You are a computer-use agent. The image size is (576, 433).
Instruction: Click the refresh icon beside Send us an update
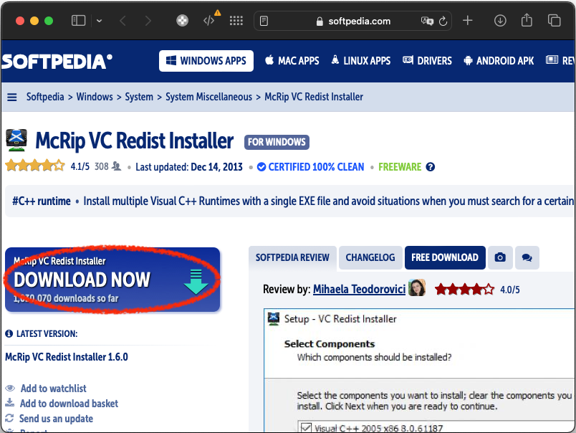pos(9,418)
